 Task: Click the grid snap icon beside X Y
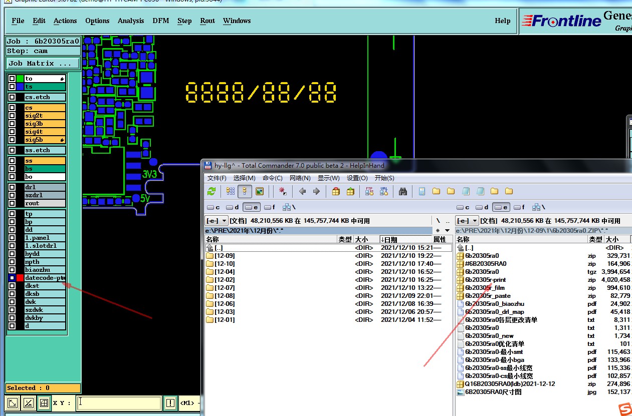(44, 402)
